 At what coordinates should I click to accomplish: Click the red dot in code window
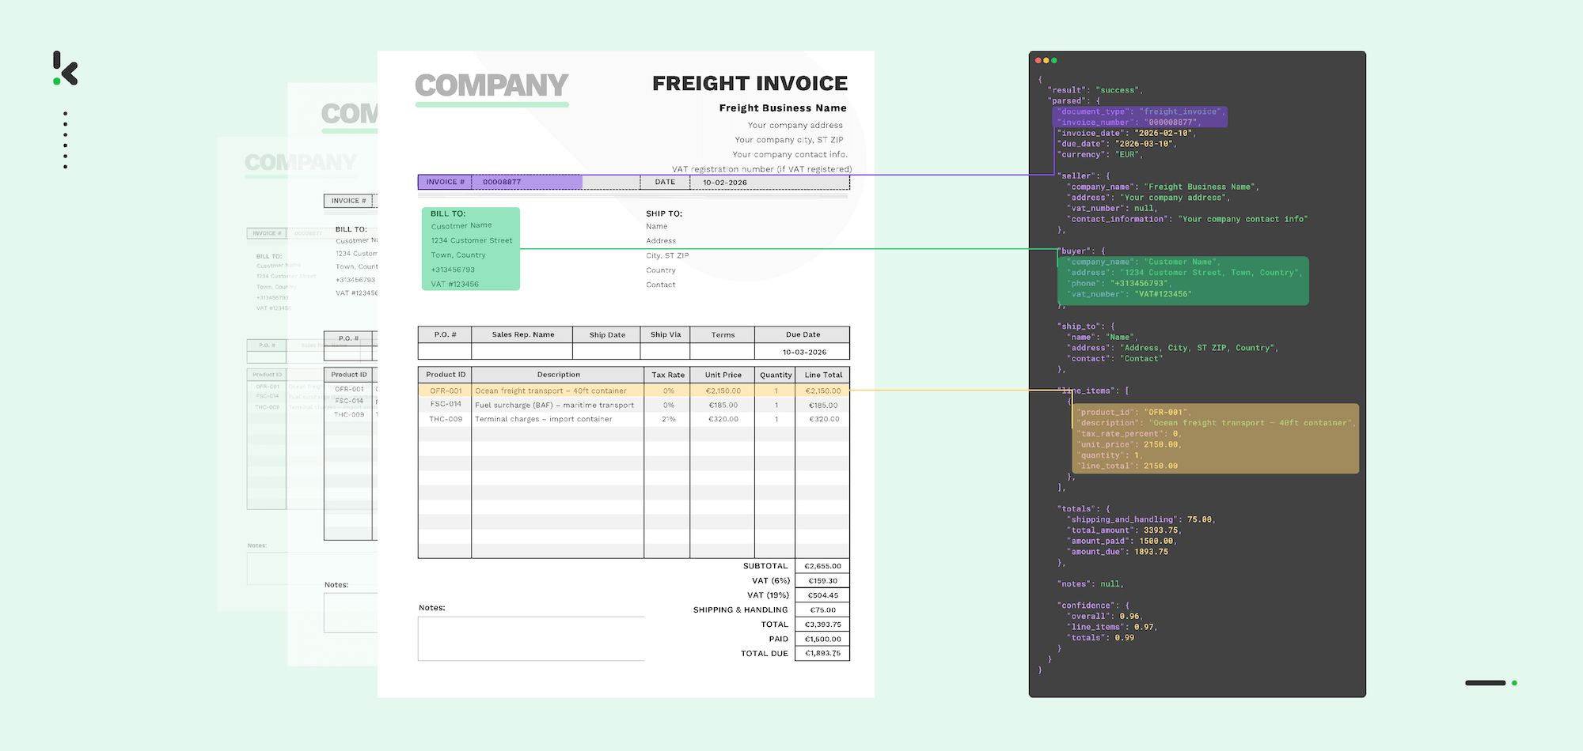pyautogui.click(x=1038, y=60)
